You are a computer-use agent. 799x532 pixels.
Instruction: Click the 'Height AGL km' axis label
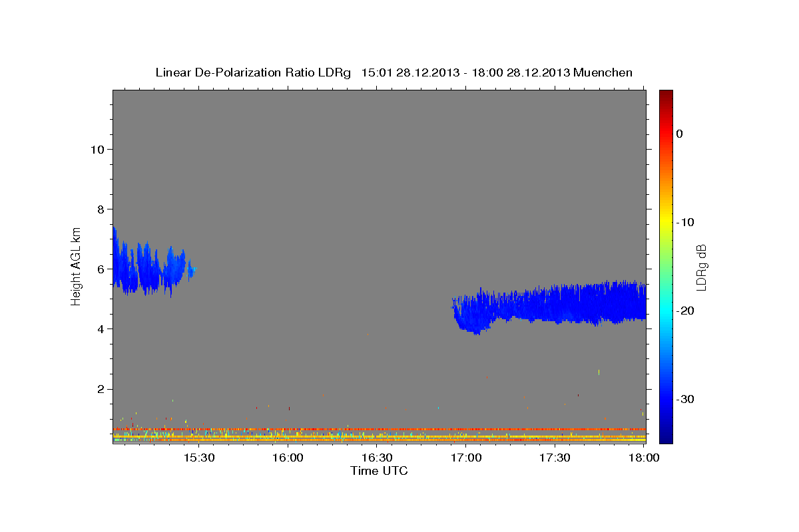(77, 265)
